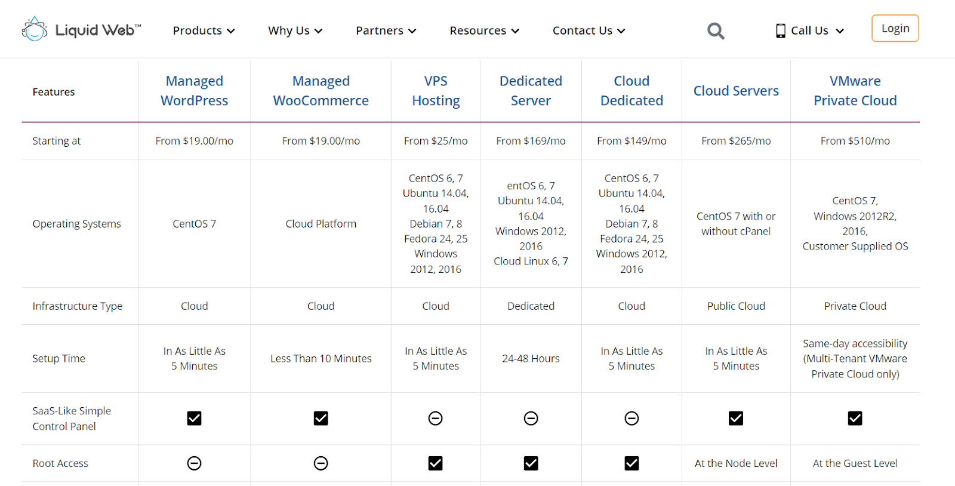Click the 'Starting at' row label
The height and width of the screenshot is (486, 955).
56,141
